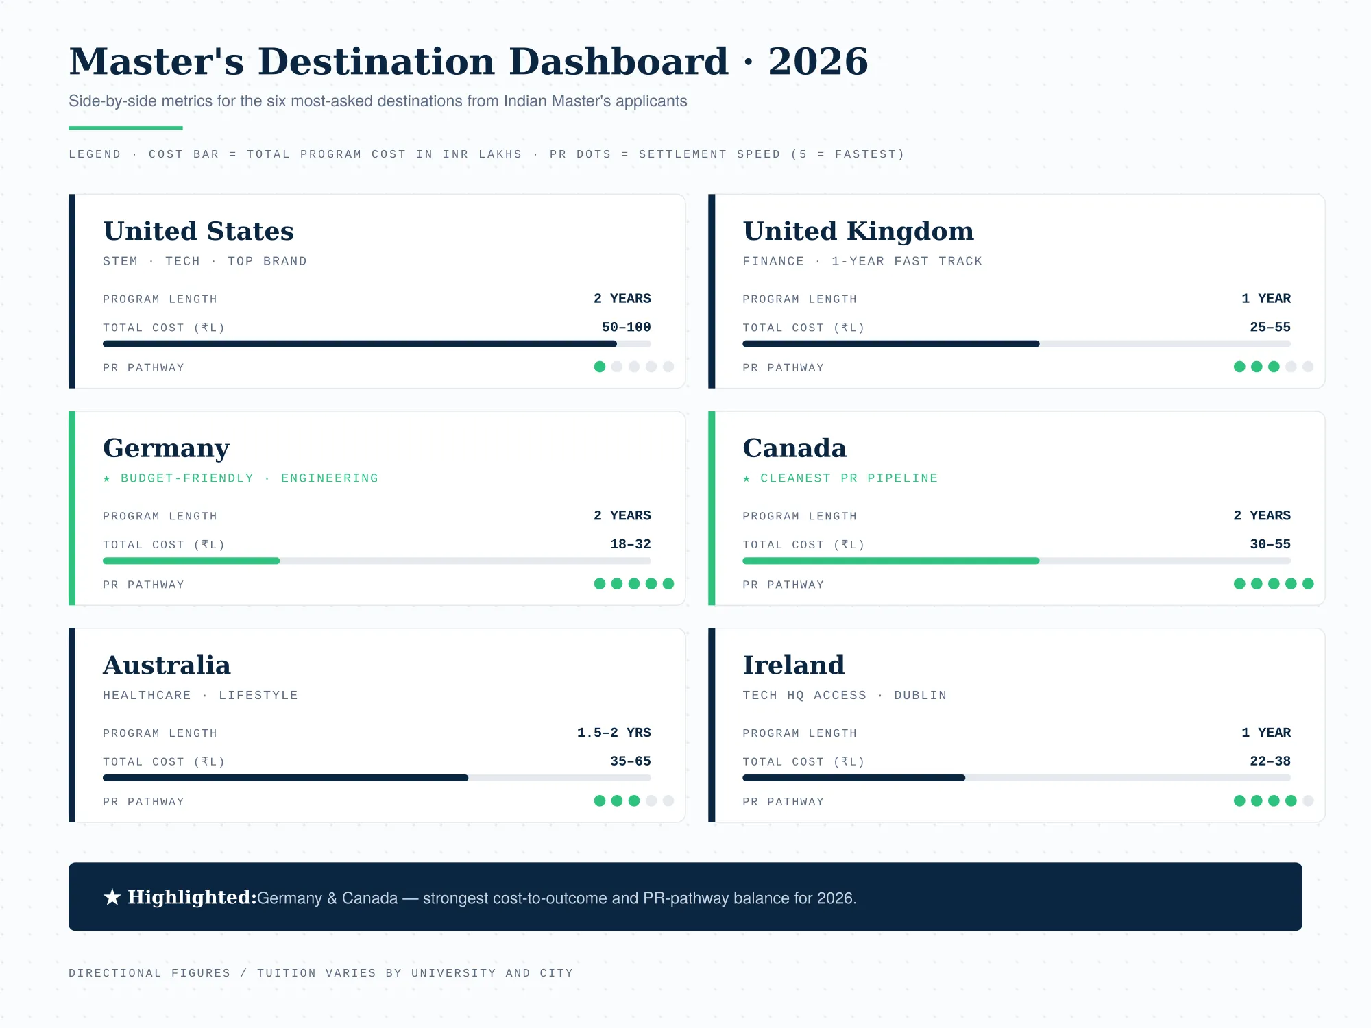Click United States '2 YEARS' program length
1371x1028 pixels.
pyautogui.click(x=622, y=298)
